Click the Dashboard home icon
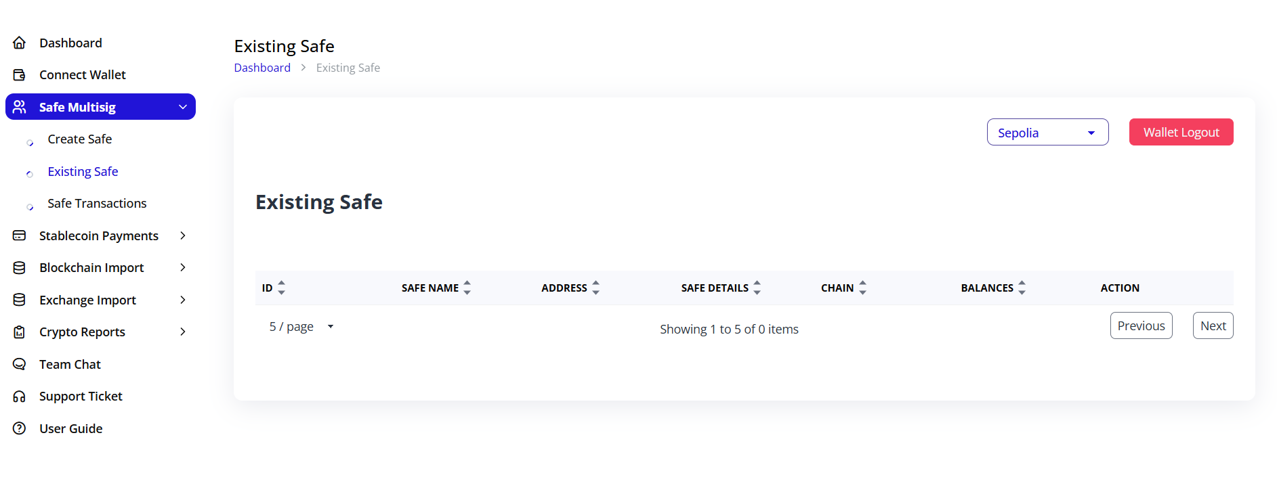The height and width of the screenshot is (496, 1277). 20,43
